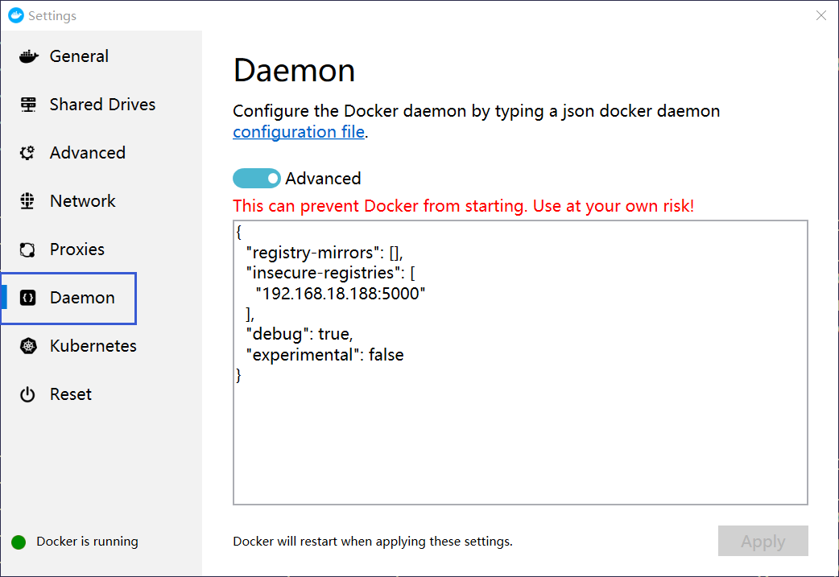Click the Kubernetes wheel icon

pos(28,346)
